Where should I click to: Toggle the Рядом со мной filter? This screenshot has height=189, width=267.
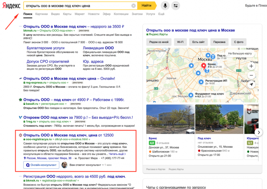pos(159,42)
